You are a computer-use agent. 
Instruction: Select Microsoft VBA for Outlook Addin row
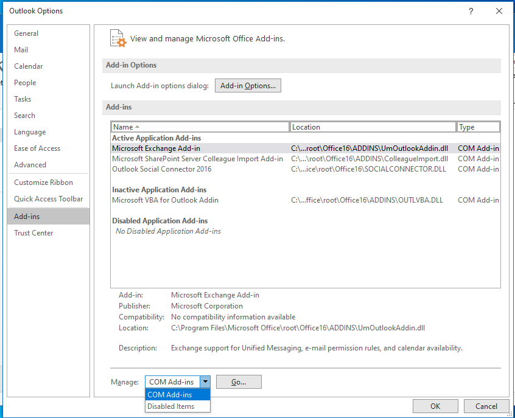306,200
